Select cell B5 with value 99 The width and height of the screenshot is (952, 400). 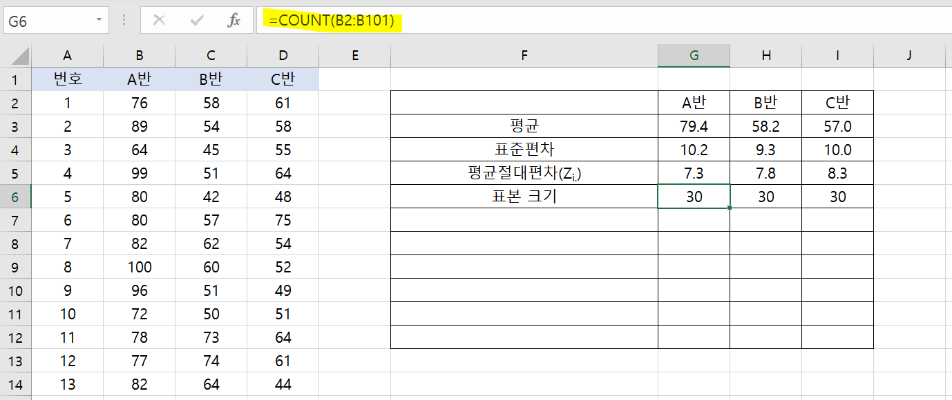click(140, 173)
